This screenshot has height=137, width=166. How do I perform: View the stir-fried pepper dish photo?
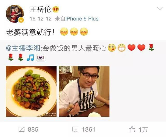[31, 91]
